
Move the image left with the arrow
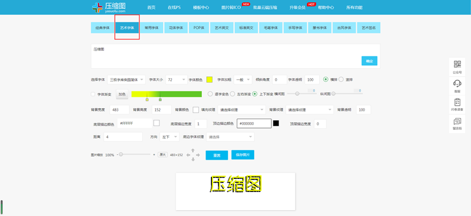(x=188, y=155)
